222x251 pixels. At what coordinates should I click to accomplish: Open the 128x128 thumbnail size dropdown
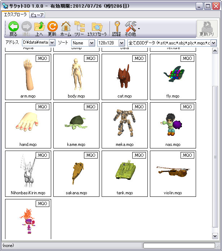click(x=121, y=43)
